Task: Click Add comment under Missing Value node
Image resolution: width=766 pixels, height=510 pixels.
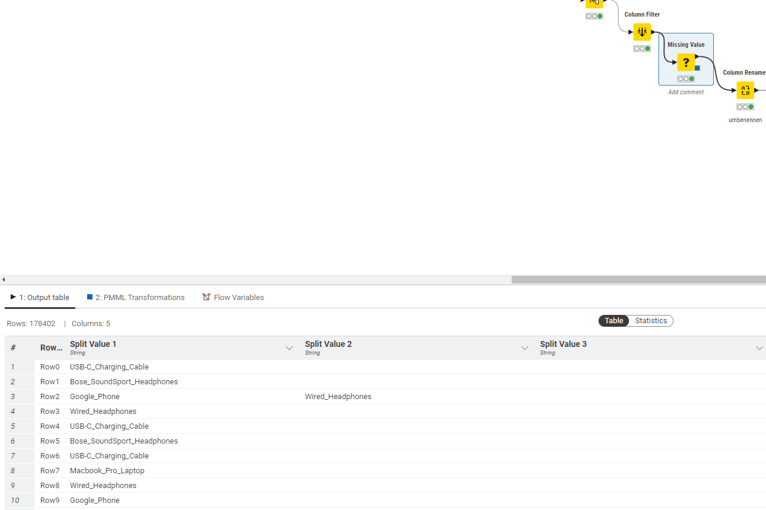Action: 686,92
